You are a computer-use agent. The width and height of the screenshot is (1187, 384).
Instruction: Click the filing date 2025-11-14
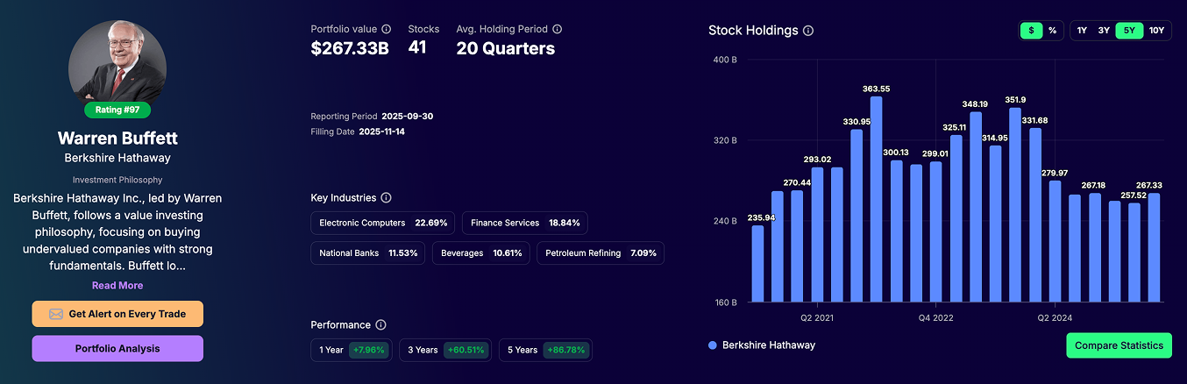click(382, 132)
